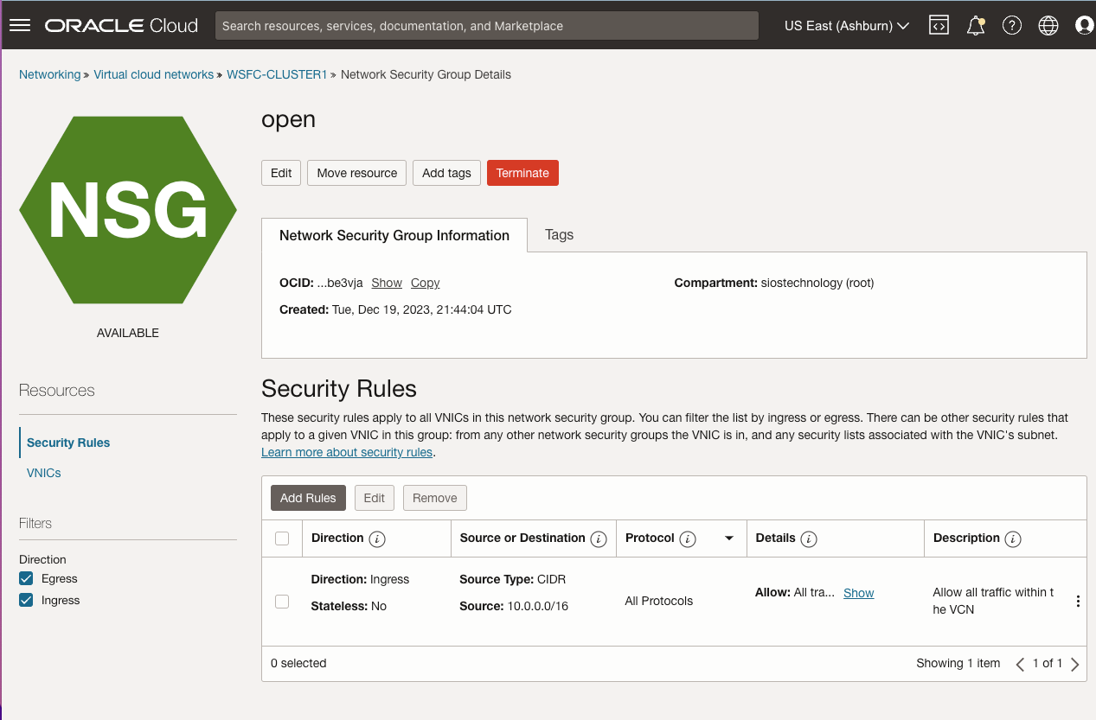Open the Cloud Shell developer tools icon
1096x720 pixels.
[x=939, y=26]
